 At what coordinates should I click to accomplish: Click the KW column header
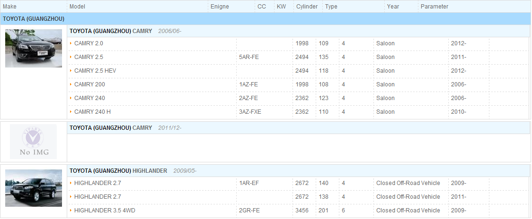(281, 7)
